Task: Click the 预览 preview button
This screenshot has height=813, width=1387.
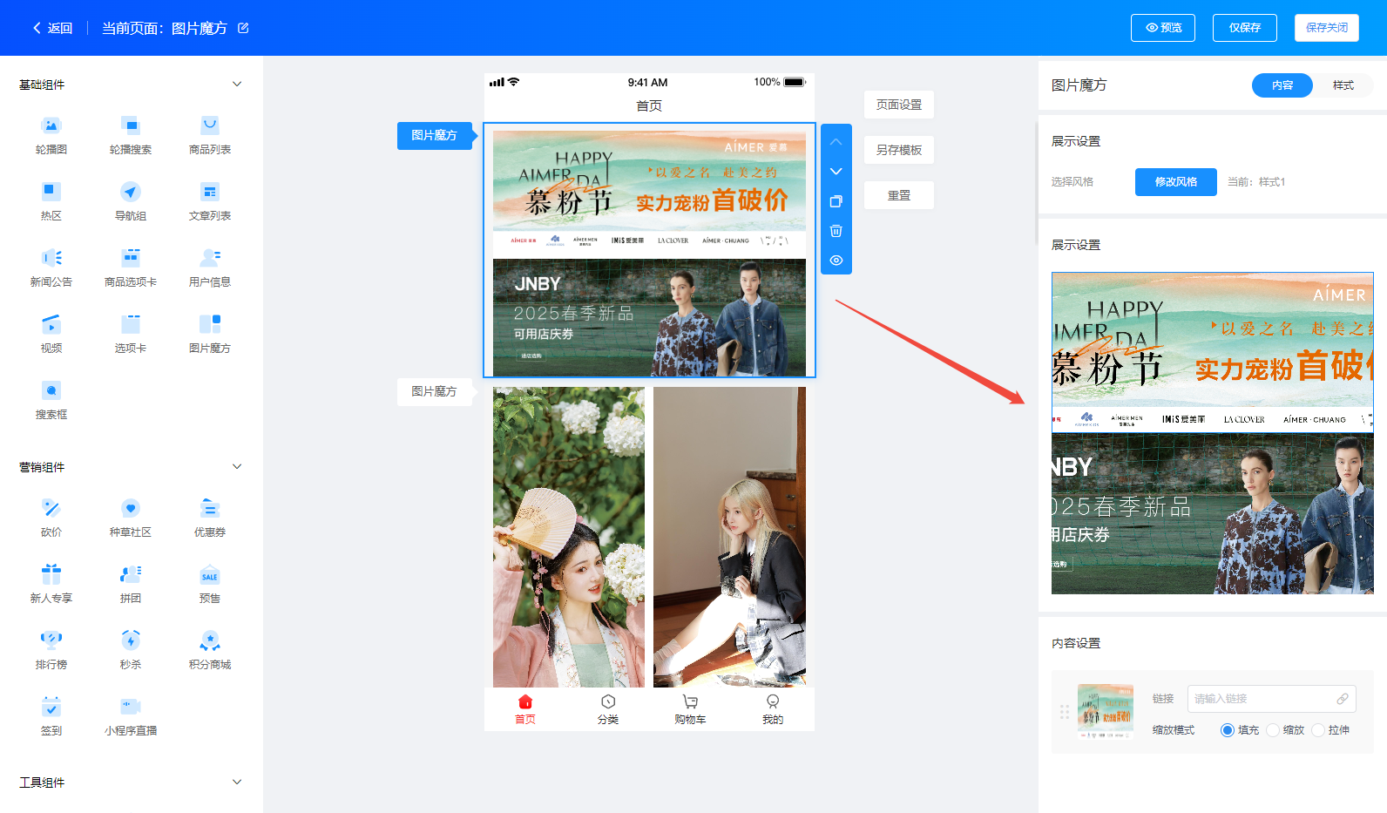Action: (1162, 28)
